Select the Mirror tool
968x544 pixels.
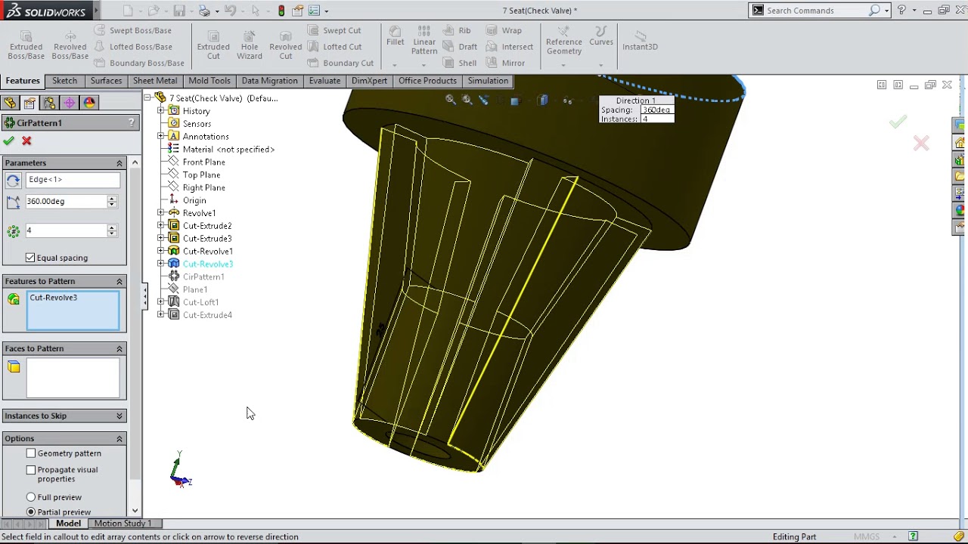pos(505,63)
